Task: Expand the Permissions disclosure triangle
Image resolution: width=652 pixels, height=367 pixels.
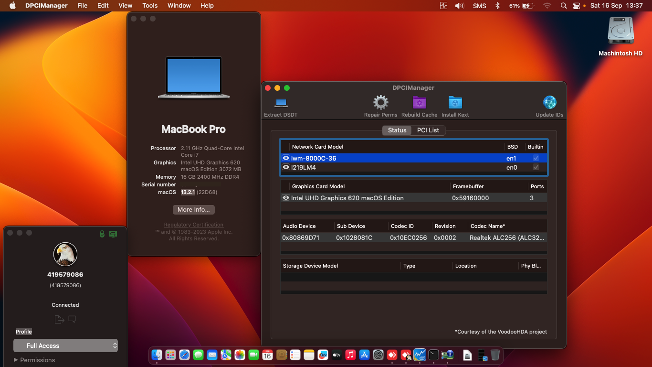Action: point(16,360)
